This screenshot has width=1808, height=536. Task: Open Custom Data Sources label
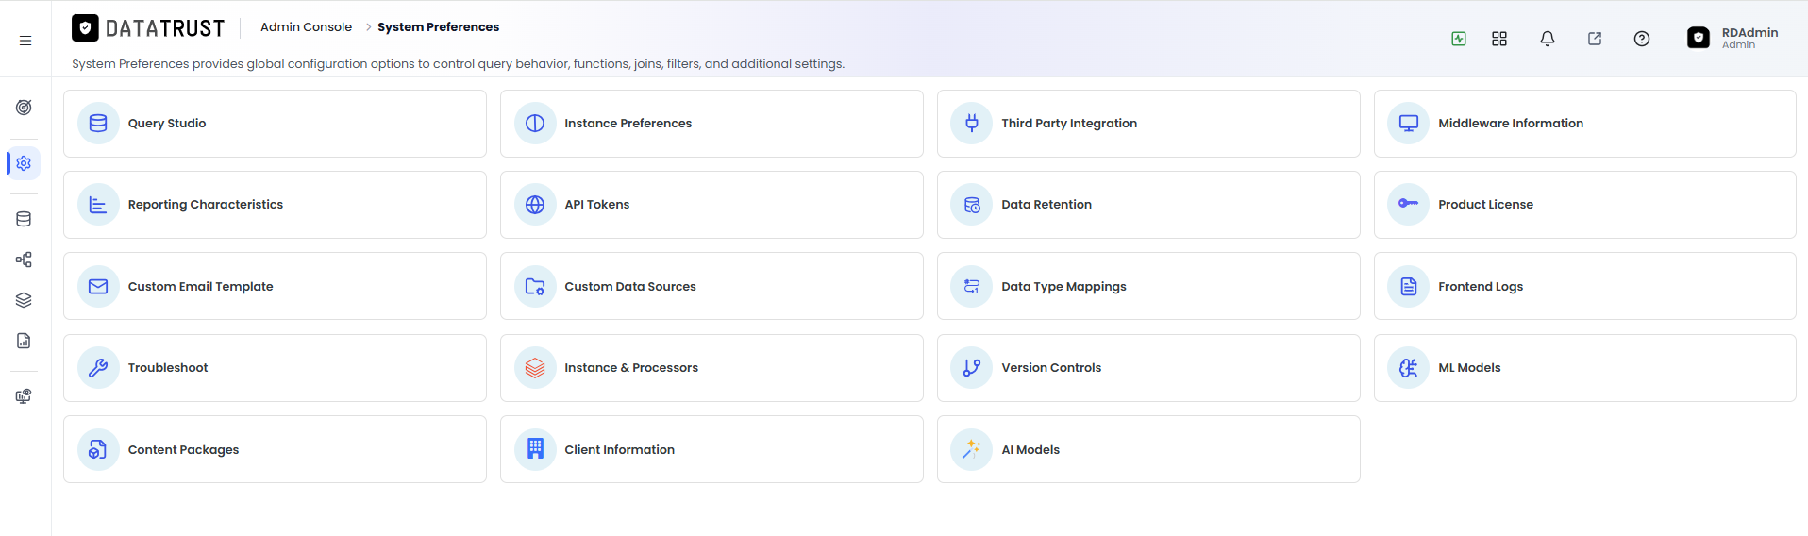[x=630, y=287]
